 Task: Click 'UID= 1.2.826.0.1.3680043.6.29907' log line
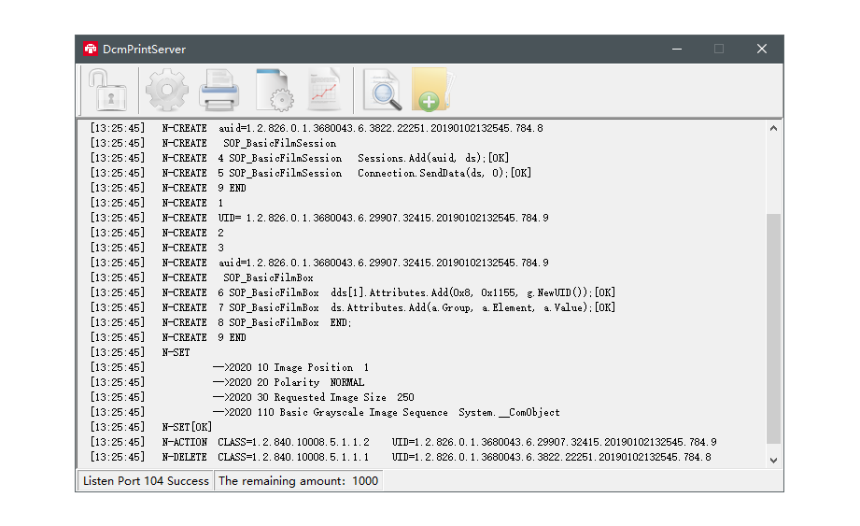pyautogui.click(x=319, y=218)
